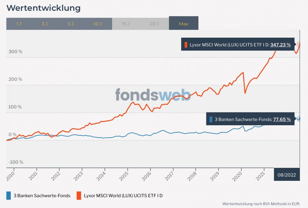The image size is (308, 208).
Task: Click the fondsweb watermark logo
Action: [153, 95]
